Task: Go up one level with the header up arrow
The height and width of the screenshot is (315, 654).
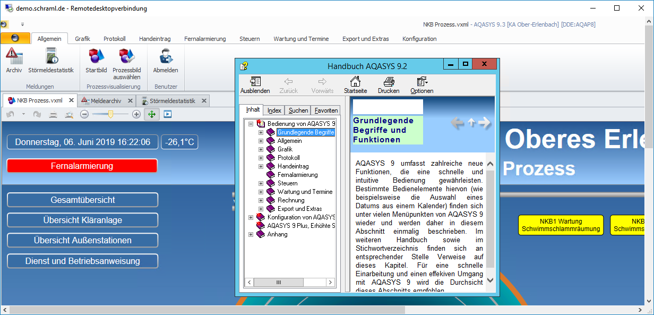Action: tap(471, 123)
